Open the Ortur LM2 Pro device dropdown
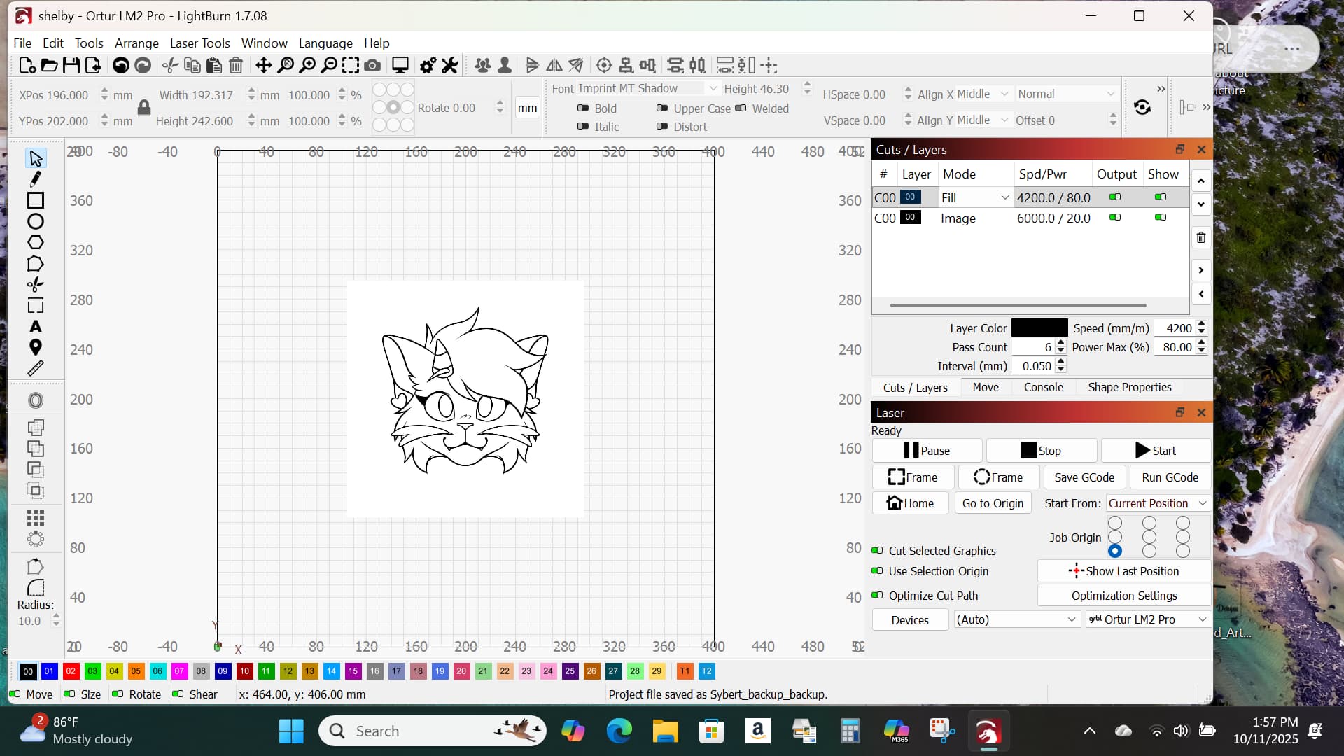This screenshot has height=756, width=1344. click(x=1147, y=619)
